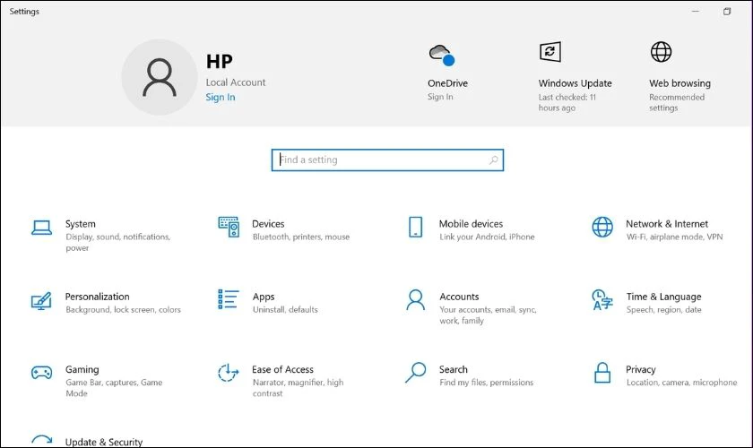Screen dimensions: 753x448
Task: Click the Sign In link under Local Account
Action: [221, 97]
